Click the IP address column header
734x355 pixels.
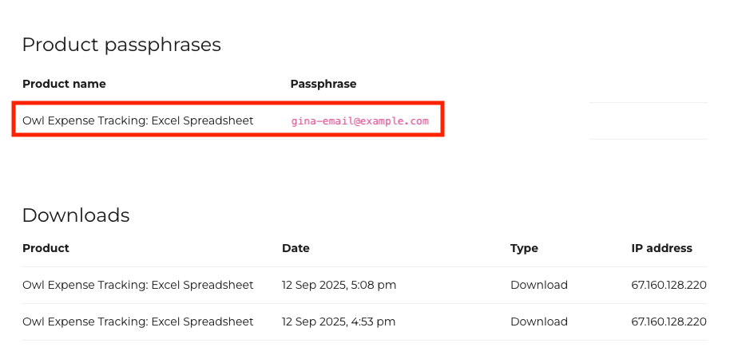661,248
